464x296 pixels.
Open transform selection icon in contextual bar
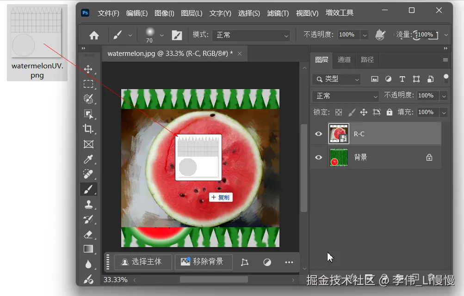(x=244, y=262)
